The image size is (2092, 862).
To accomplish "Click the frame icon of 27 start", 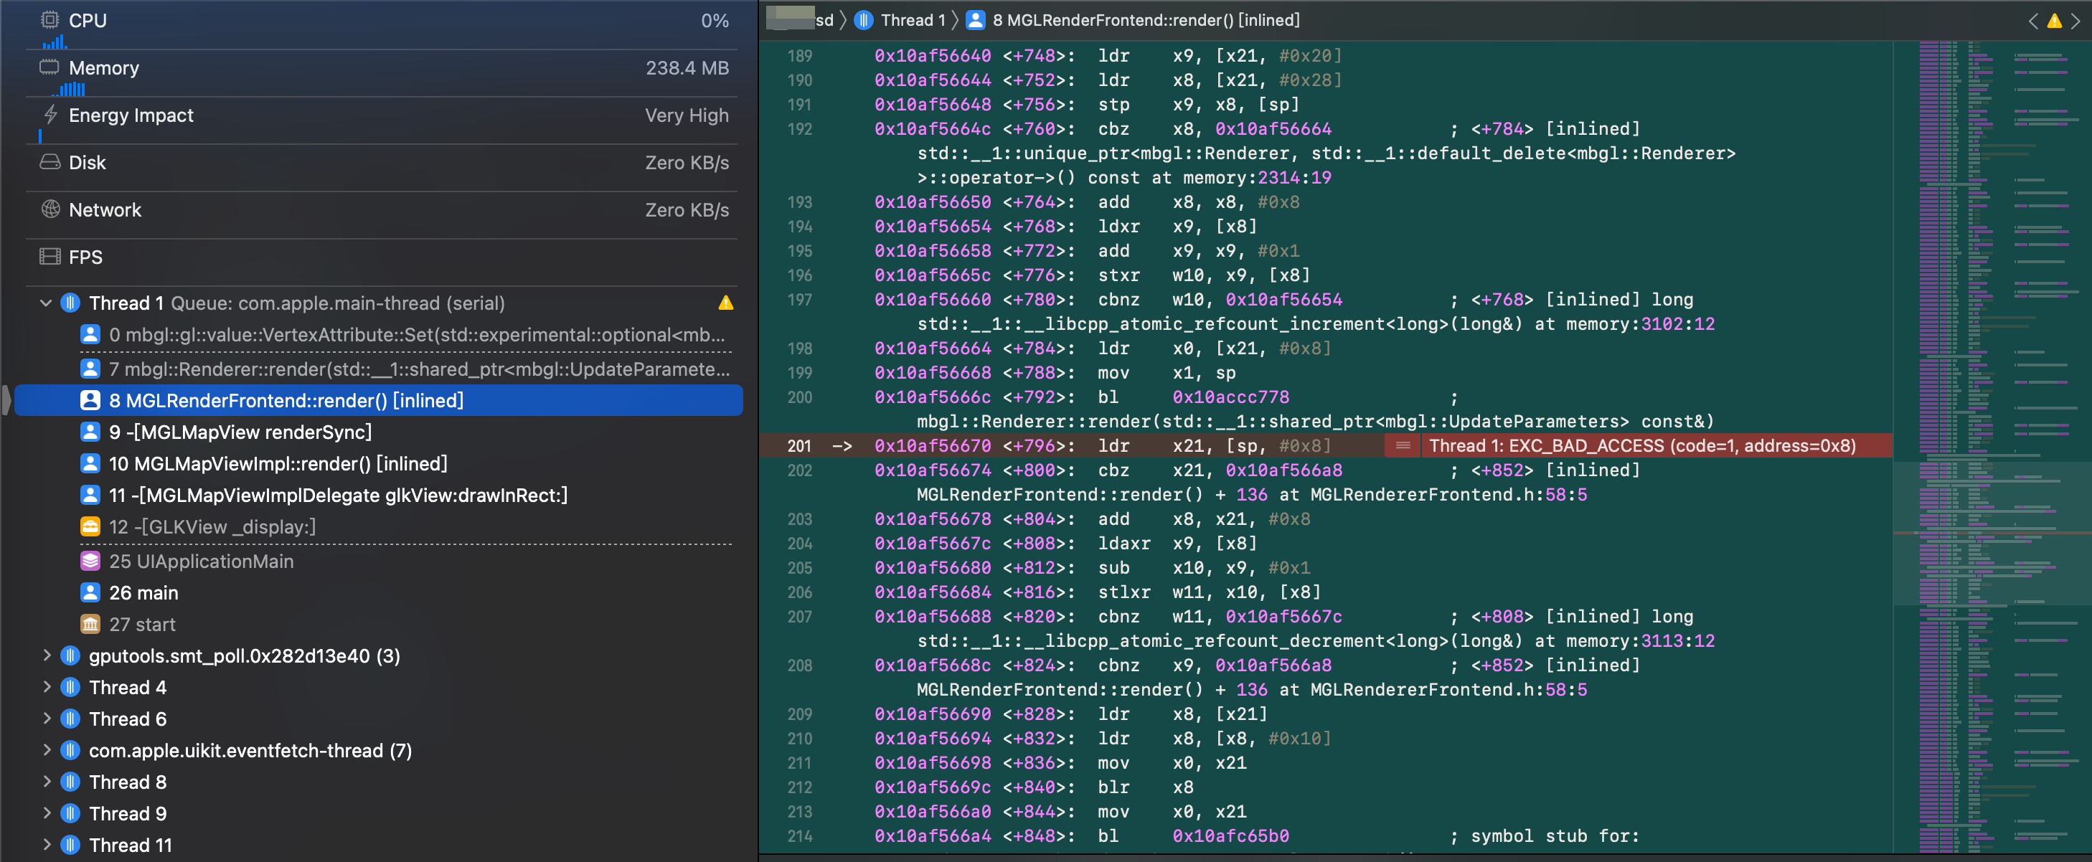I will coord(90,624).
